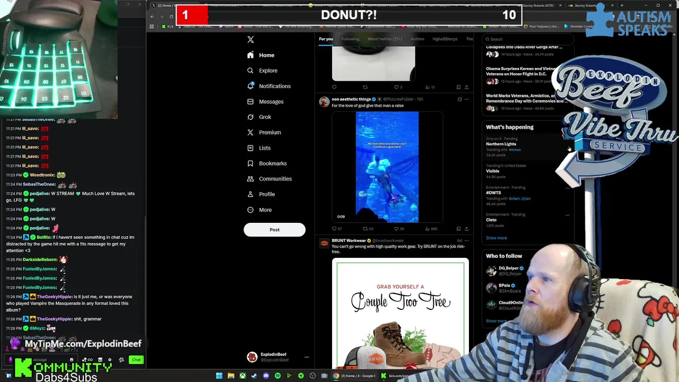Open the Cleto trending topic

491,220
